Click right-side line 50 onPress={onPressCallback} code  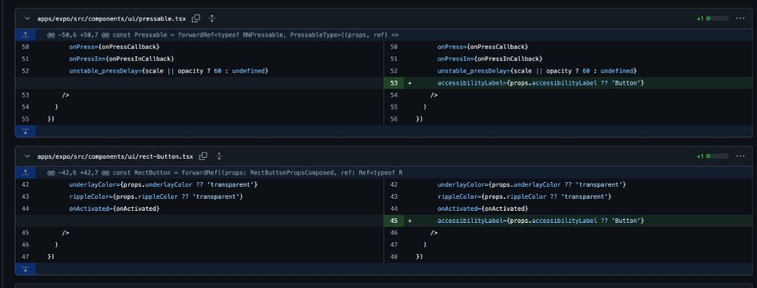coord(483,47)
